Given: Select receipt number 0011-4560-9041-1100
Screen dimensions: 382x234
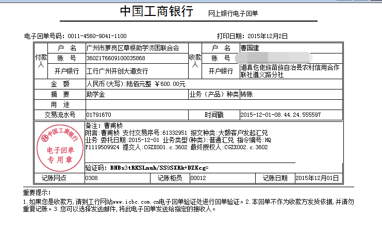Looking at the screenshot, I should click(97, 36).
